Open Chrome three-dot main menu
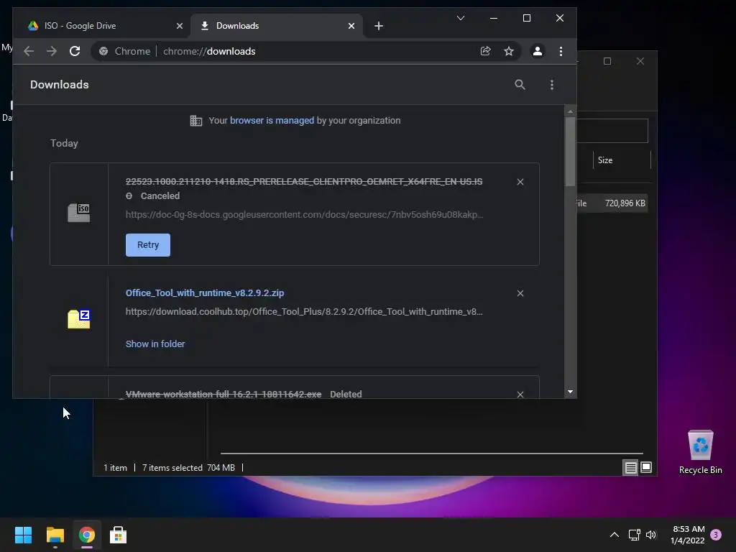This screenshot has width=736, height=552. [x=561, y=51]
